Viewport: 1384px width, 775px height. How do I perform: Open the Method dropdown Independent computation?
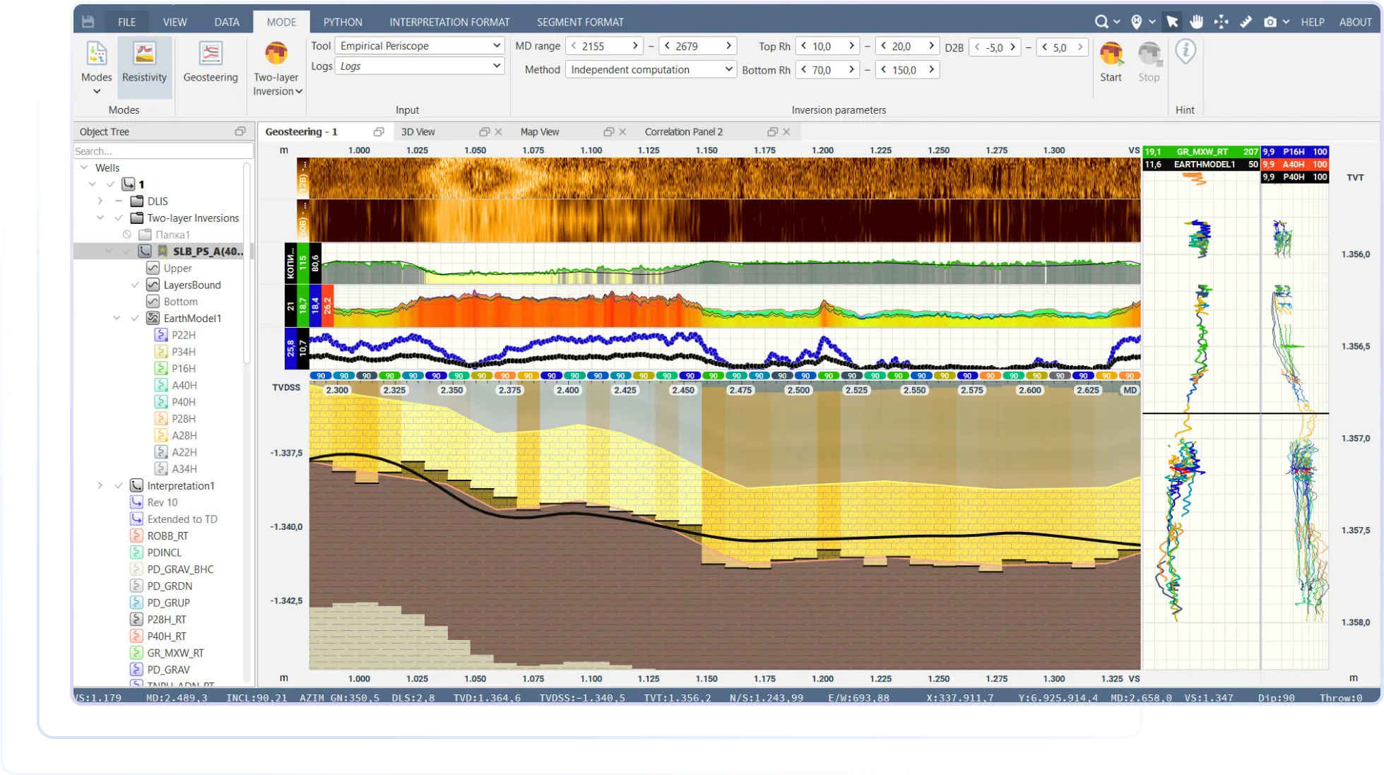point(651,69)
